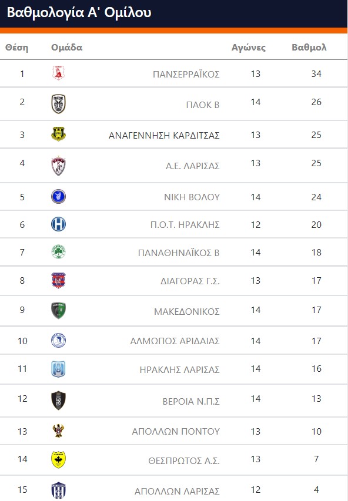Open the ΗΡΑΚΛΗΣ ΛΑΡΙΣΑΣ team link
This screenshot has width=348, height=501.
click(x=180, y=369)
